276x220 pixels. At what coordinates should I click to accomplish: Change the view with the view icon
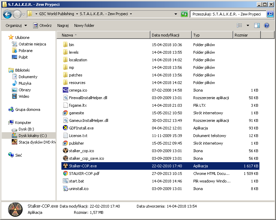tap(239, 26)
